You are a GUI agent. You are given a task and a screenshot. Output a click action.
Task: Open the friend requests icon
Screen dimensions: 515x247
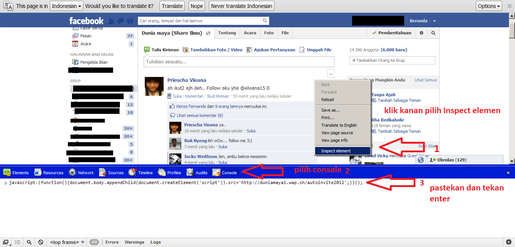[x=111, y=21]
